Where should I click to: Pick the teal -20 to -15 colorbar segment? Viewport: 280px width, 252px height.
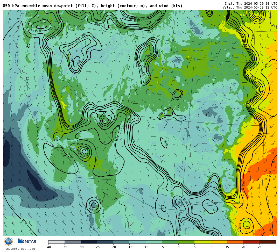point(121,242)
